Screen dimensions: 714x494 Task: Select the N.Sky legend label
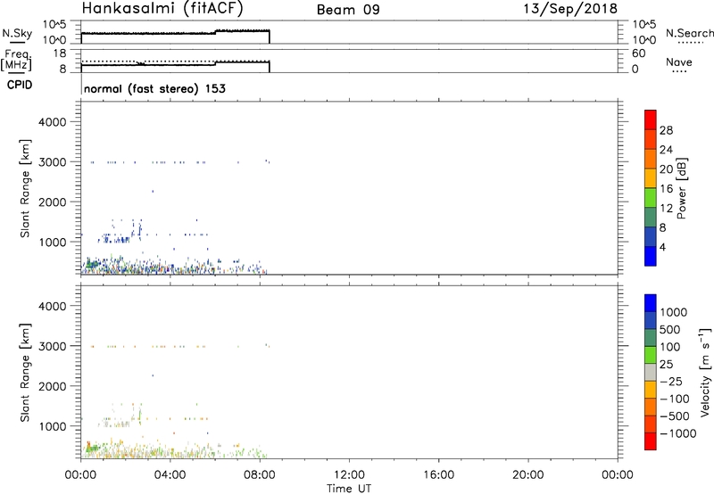[x=17, y=34]
